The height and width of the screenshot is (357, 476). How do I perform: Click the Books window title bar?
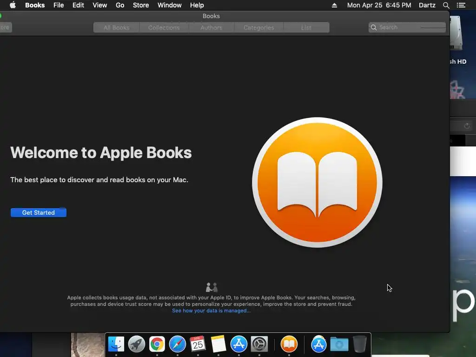(212, 16)
